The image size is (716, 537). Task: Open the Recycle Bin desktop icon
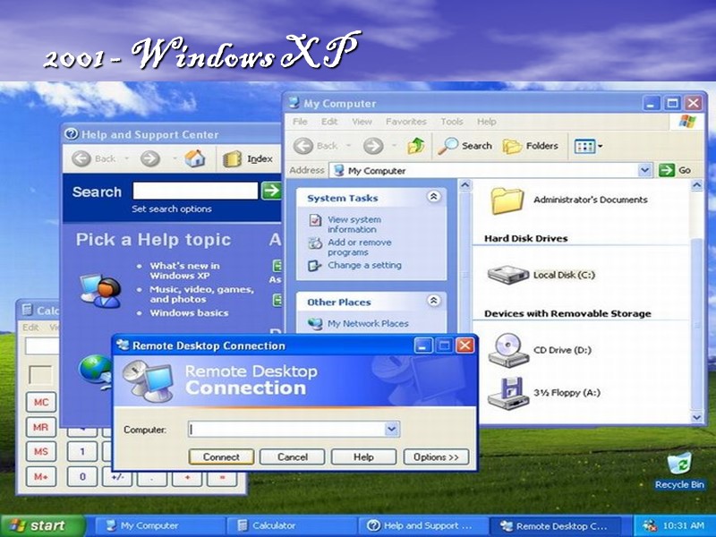[679, 472]
